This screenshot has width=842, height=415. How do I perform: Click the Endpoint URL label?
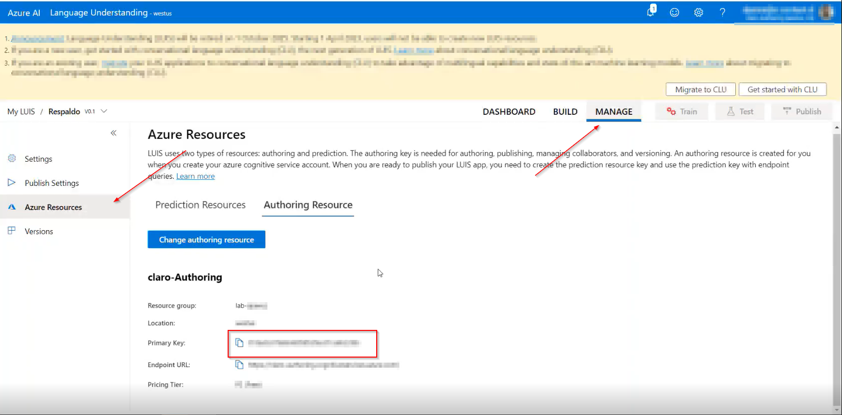coord(169,365)
